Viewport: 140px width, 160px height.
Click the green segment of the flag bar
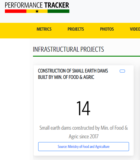[x=58, y=11]
